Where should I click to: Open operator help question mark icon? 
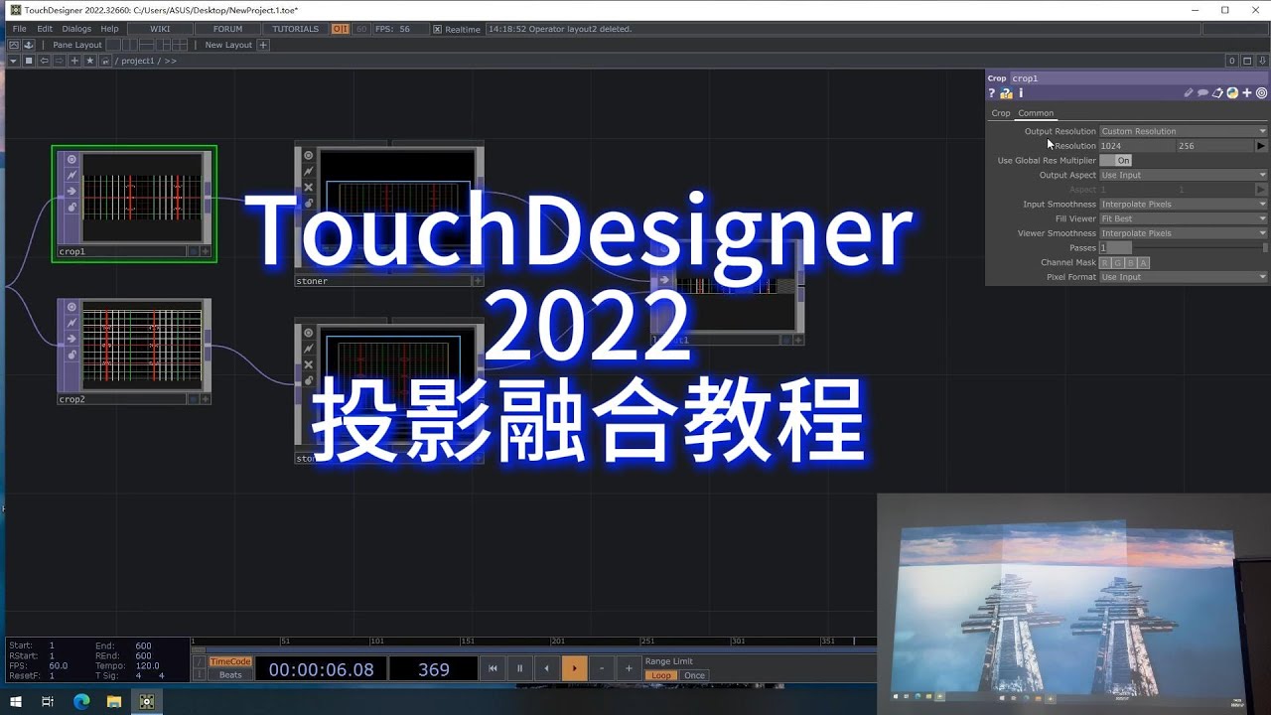[x=991, y=93]
